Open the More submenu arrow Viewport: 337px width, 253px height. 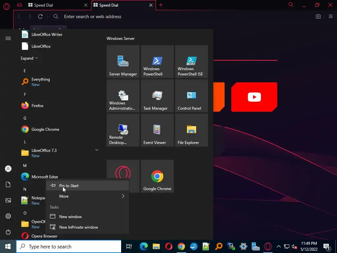[123, 196]
